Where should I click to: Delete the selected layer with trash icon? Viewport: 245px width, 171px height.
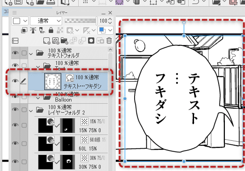(x=109, y=41)
